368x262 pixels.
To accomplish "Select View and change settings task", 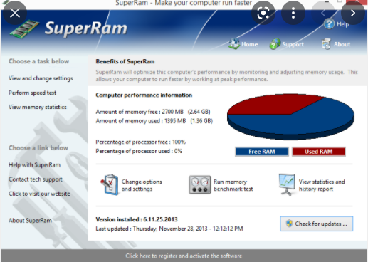I will pyautogui.click(x=41, y=78).
